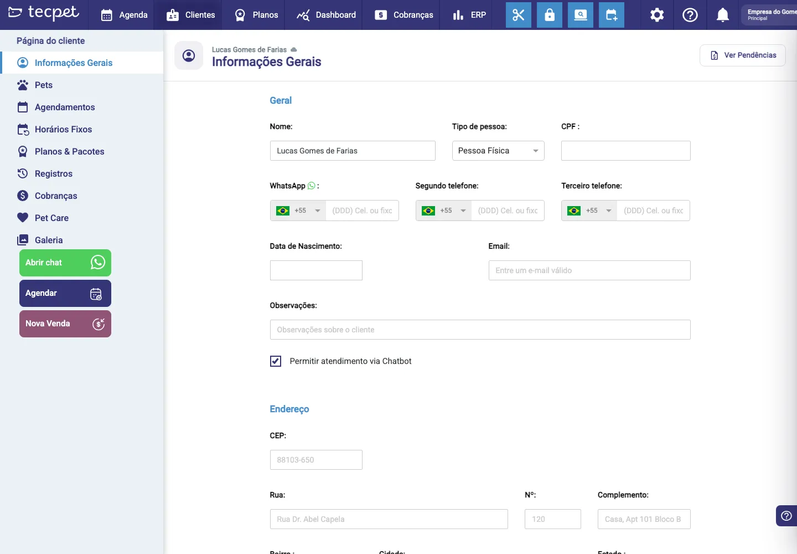Open Registros in sidebar
797x554 pixels.
click(82, 173)
